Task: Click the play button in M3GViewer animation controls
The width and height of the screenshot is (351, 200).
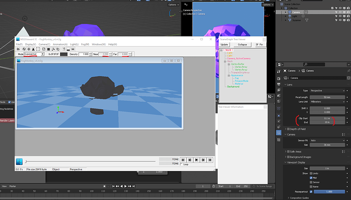Action: click(x=196, y=160)
